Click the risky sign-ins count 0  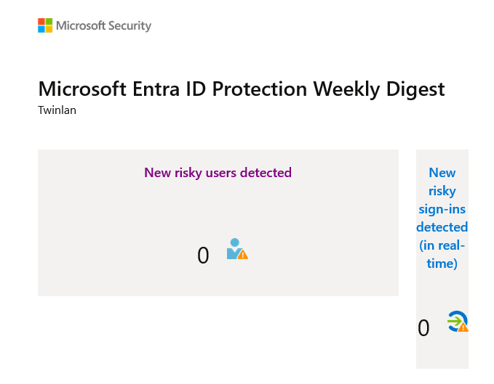pos(423,328)
